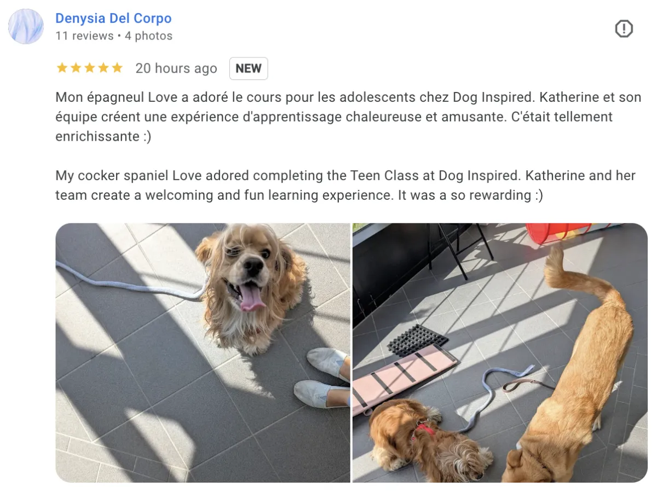The image size is (657, 493).
Task: Open Denysia Del Corpo's profile avatar
Action: (26, 26)
